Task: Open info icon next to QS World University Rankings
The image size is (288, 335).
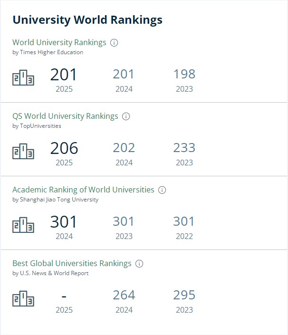Action: click(126, 116)
